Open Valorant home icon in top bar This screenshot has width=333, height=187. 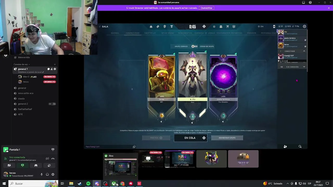(x=151, y=26)
